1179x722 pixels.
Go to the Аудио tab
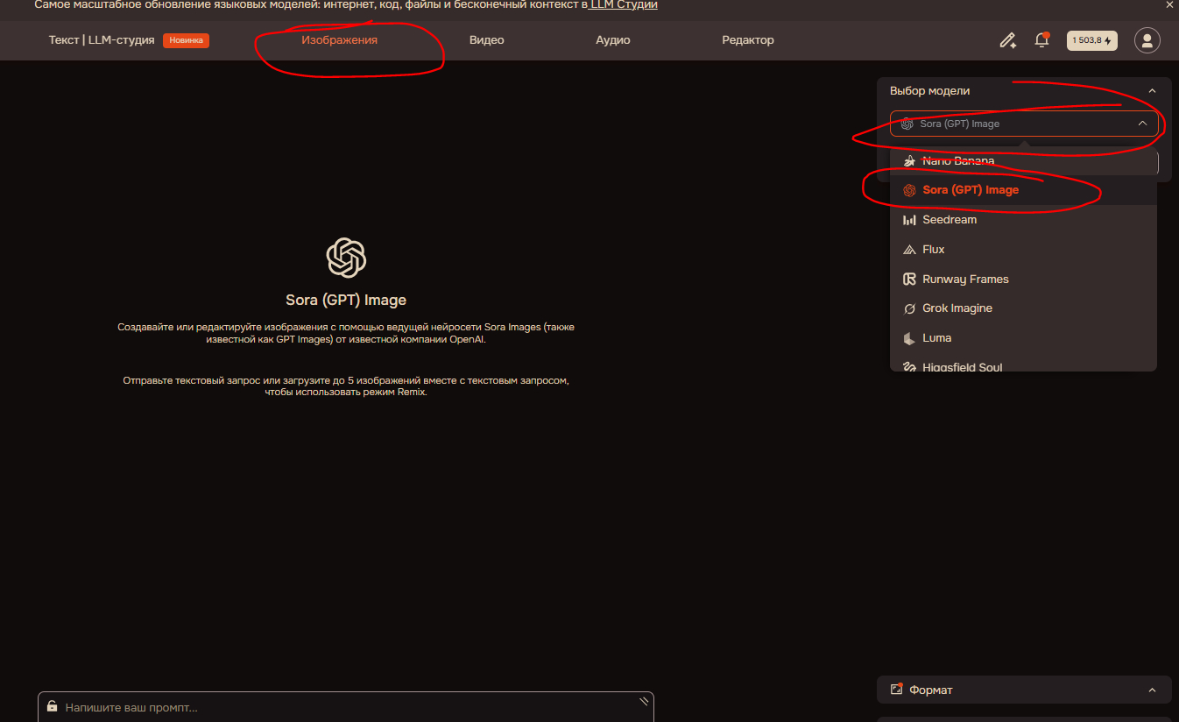coord(613,40)
